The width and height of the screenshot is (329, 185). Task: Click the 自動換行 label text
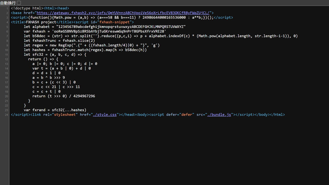[x=8, y=3]
